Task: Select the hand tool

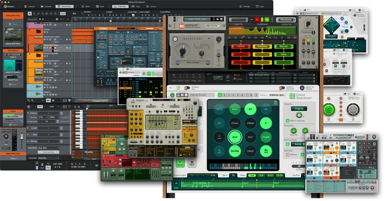Action: pos(55,13)
